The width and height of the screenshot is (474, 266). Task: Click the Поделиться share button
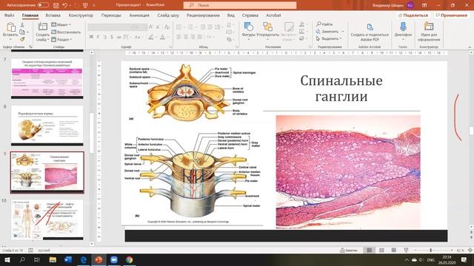click(x=413, y=15)
